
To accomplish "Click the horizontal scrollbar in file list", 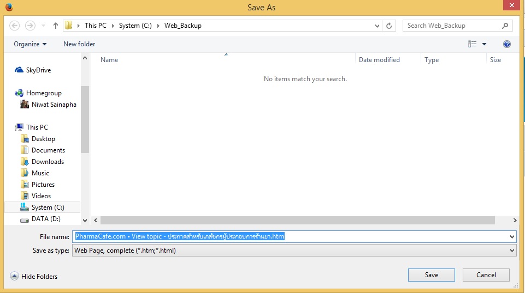I will (298, 220).
